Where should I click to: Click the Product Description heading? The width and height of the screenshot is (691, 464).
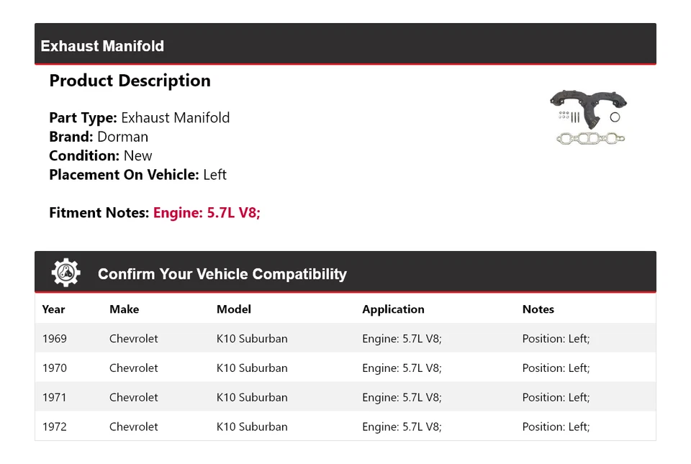[130, 81]
